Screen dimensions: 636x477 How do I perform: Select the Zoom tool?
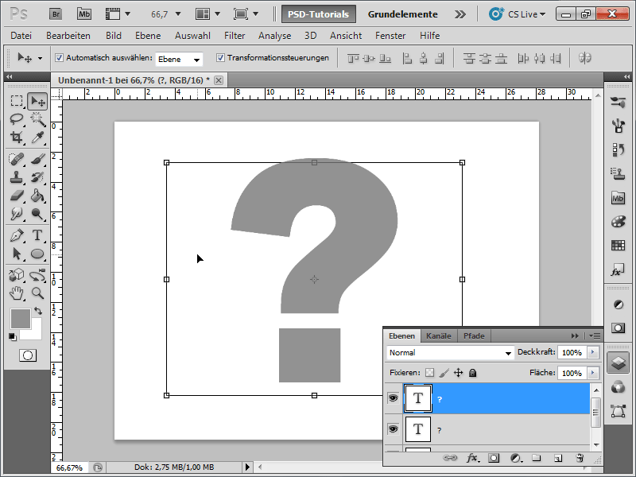[x=37, y=293]
